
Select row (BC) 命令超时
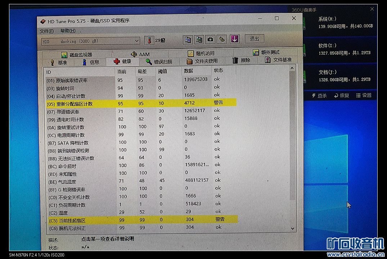pos(142,166)
